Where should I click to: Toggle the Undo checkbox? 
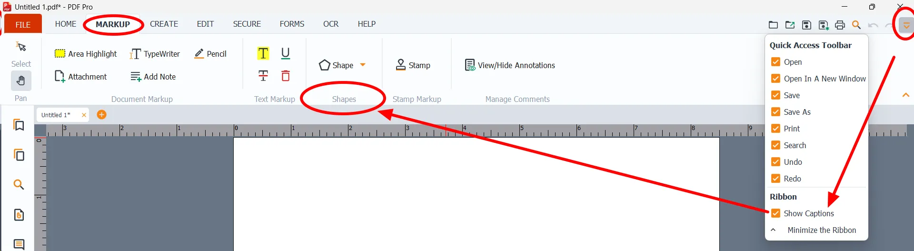(775, 162)
